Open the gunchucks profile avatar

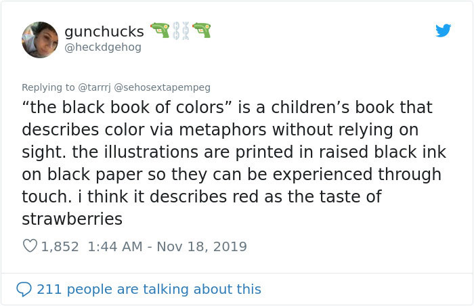click(40, 39)
